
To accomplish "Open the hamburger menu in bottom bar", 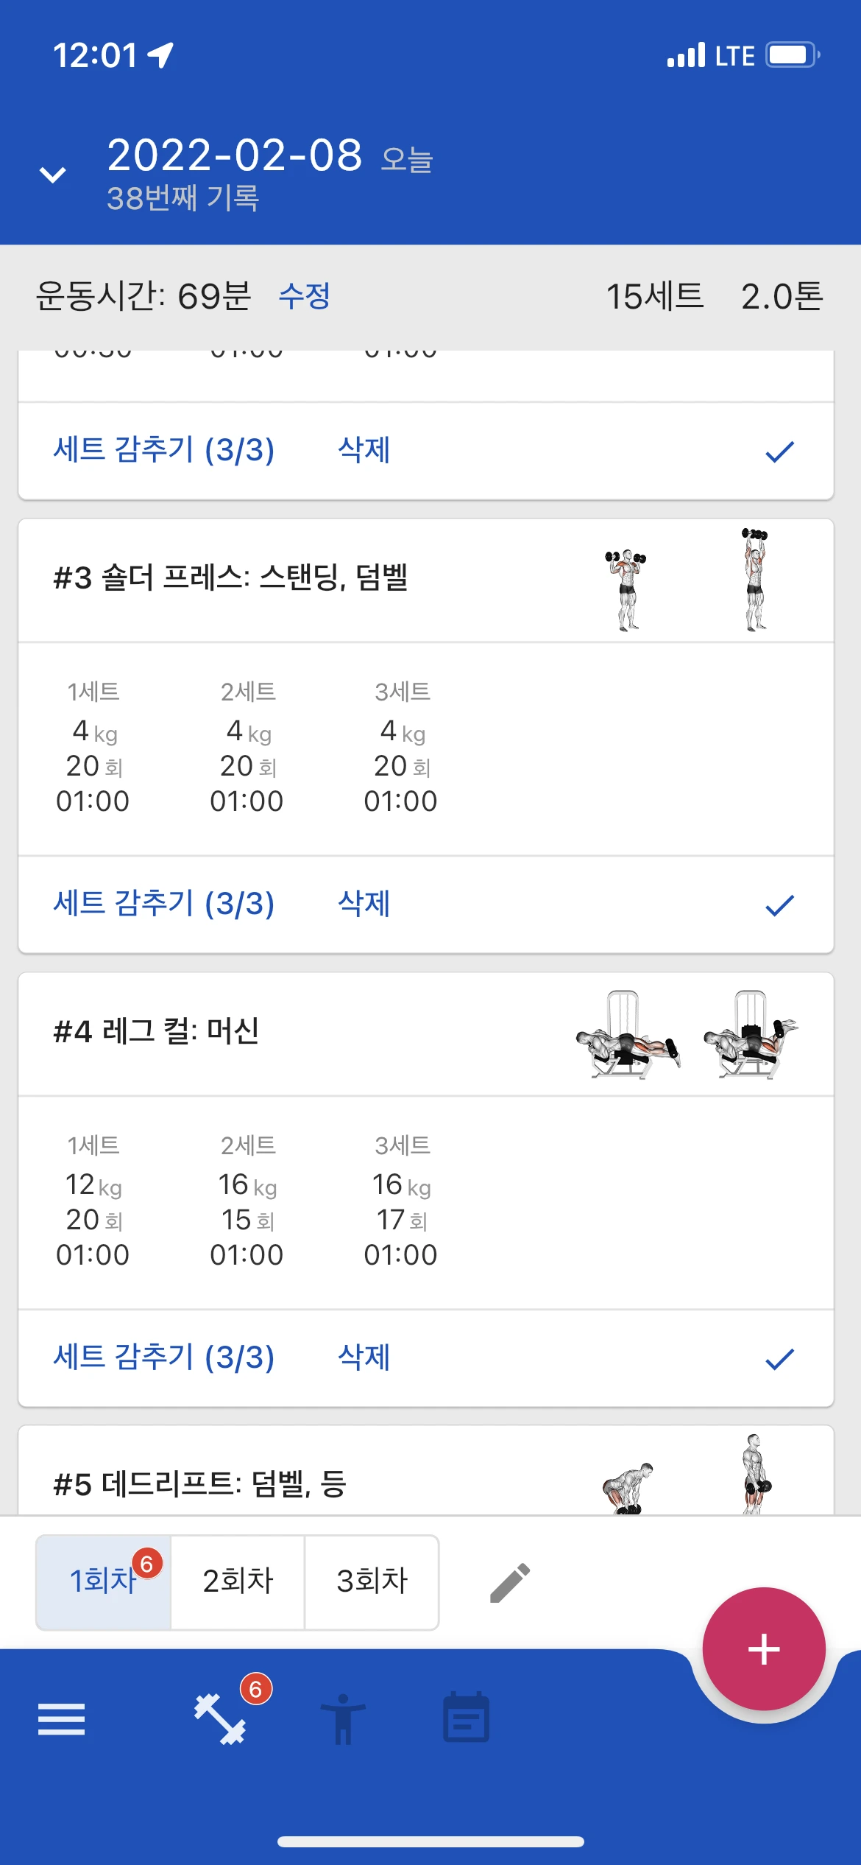I will [61, 1719].
